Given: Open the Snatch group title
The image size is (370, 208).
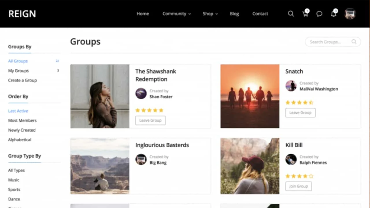Looking at the screenshot, I should (x=294, y=71).
